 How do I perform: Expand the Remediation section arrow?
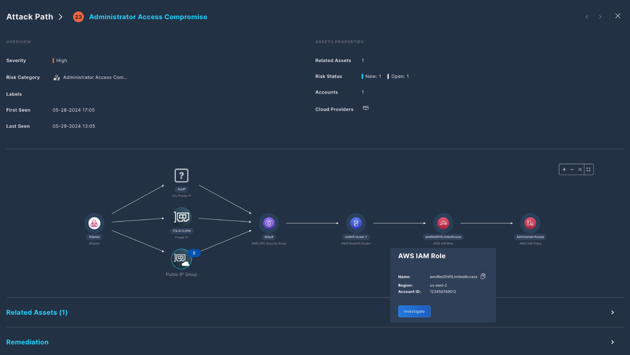612,342
